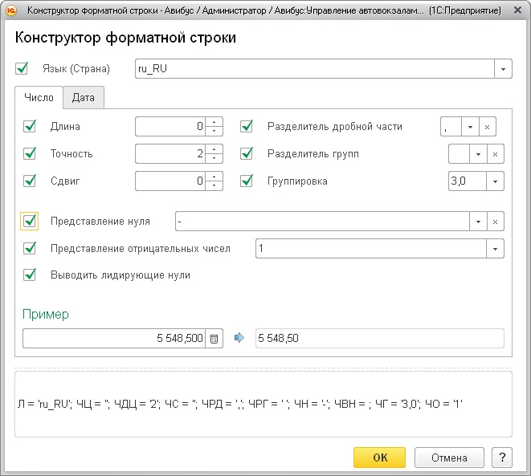The height and width of the screenshot is (476, 531).
Task: Toggle the Представление нуля checkbox
Action: (31, 222)
